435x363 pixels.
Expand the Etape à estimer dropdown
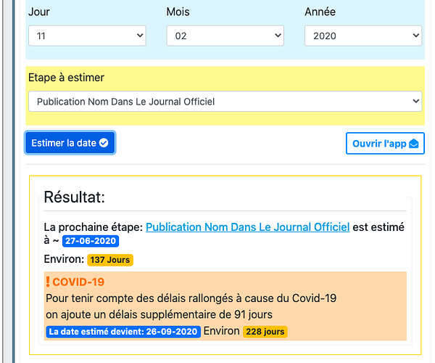pos(225,102)
